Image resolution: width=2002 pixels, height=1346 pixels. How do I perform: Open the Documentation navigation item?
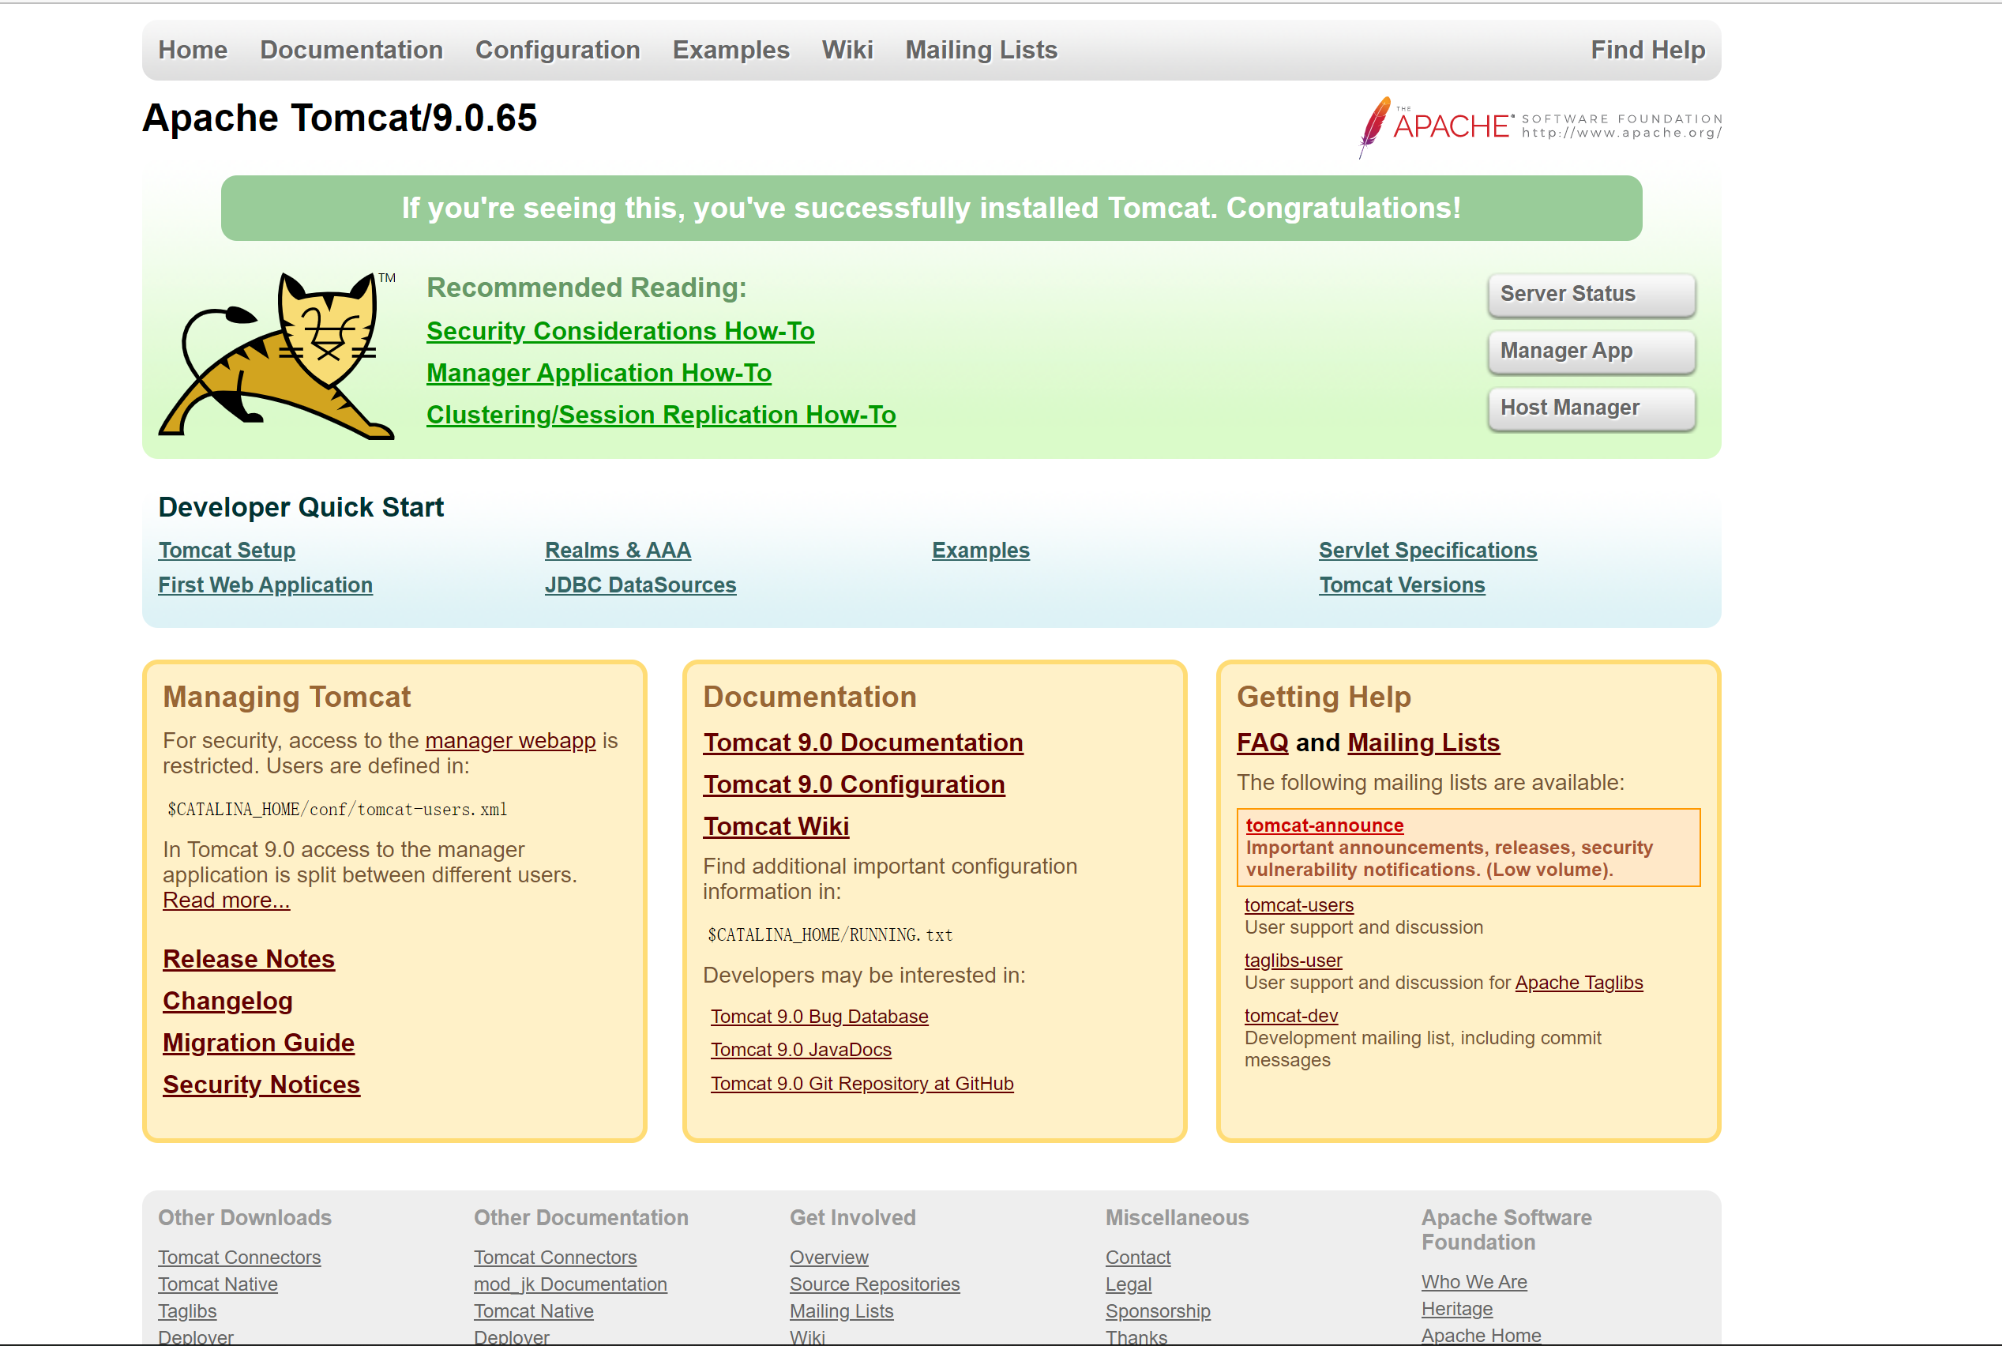click(x=351, y=50)
